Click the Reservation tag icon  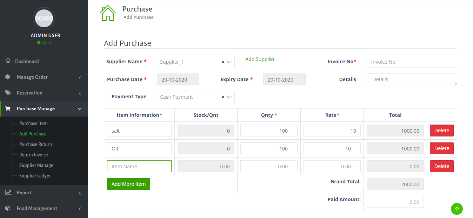8,93
